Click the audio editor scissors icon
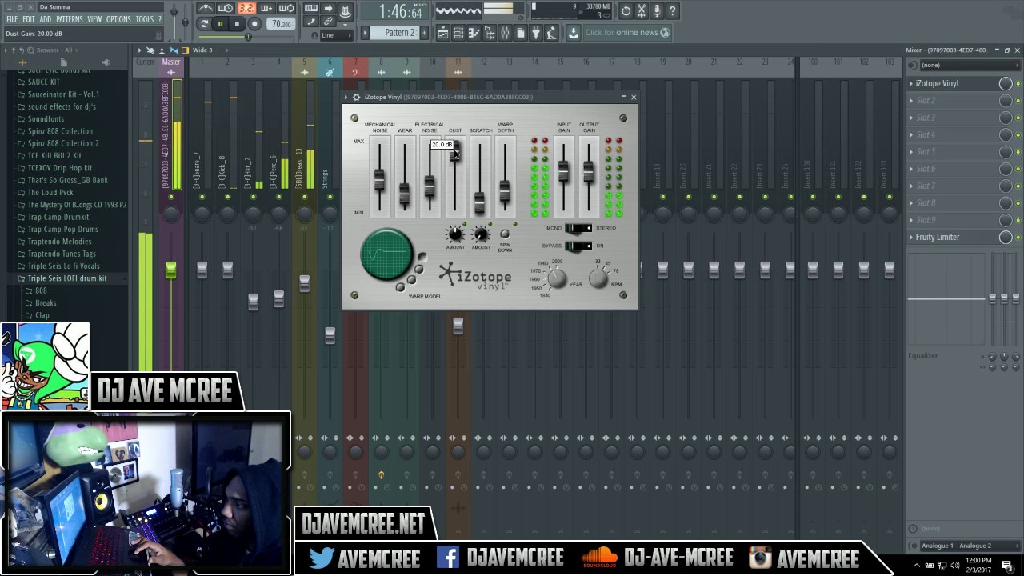1024x576 pixels. click(x=641, y=10)
